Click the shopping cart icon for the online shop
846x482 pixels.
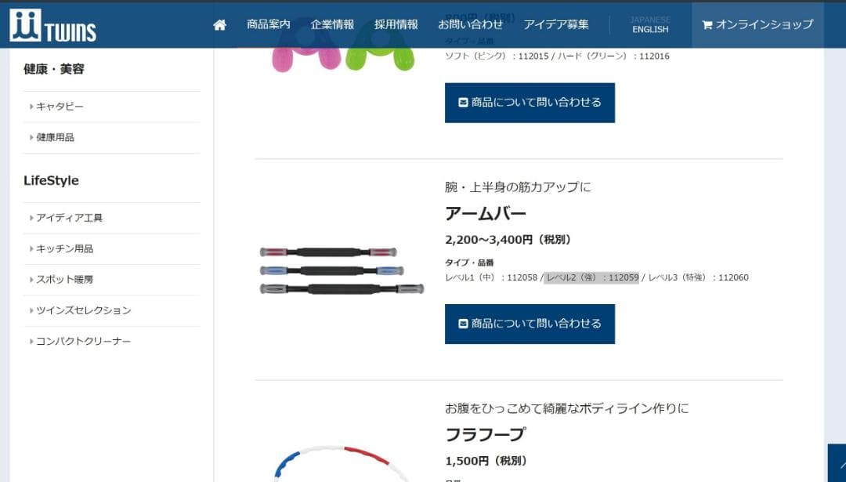point(707,25)
